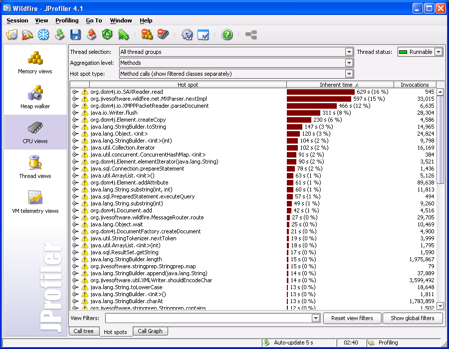Expand java.lang.StringBuilder.toString node
The width and height of the screenshot is (449, 349).
(75, 127)
